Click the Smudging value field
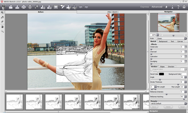Viewport: 188px width, 113px height. [182, 61]
